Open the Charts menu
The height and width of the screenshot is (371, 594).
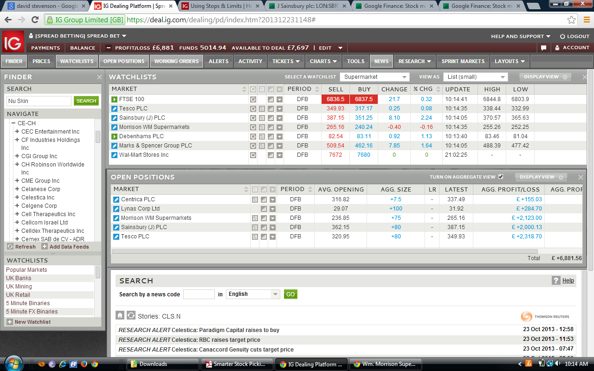coord(323,61)
